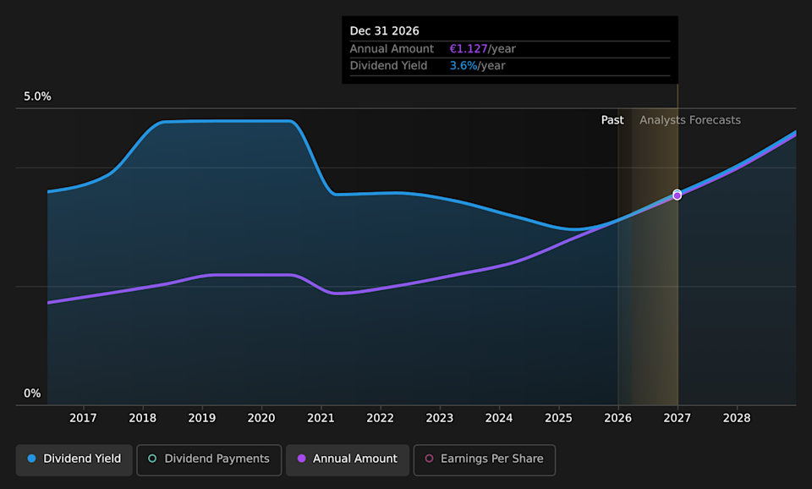The height and width of the screenshot is (489, 812).
Task: Enable the Dividend Payments series label
Action: [217, 459]
